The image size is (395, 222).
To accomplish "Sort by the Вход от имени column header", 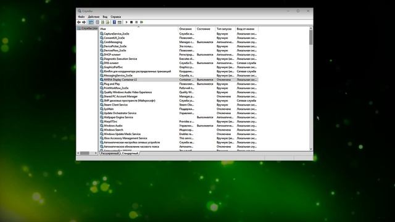I will (x=247, y=29).
